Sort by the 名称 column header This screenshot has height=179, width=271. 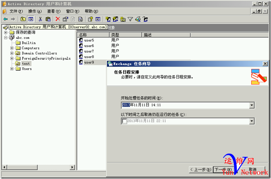point(93,35)
